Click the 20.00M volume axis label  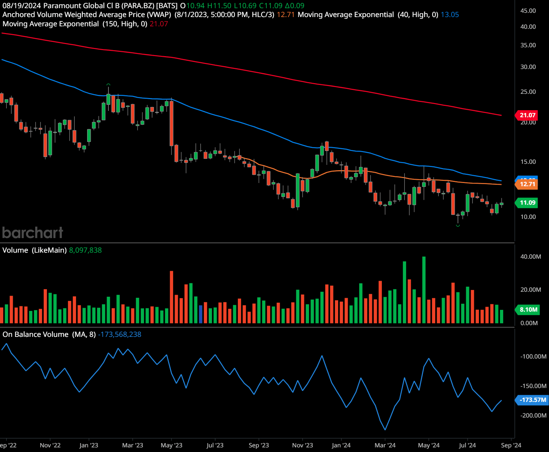click(531, 290)
